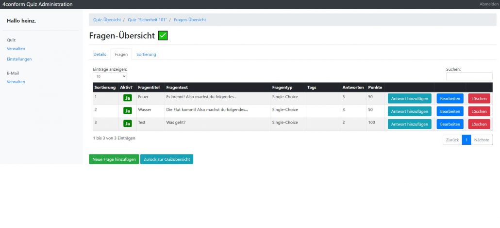The height and width of the screenshot is (228, 500).
Task: Open Einstellungen in the sidebar
Action: pyautogui.click(x=19, y=59)
